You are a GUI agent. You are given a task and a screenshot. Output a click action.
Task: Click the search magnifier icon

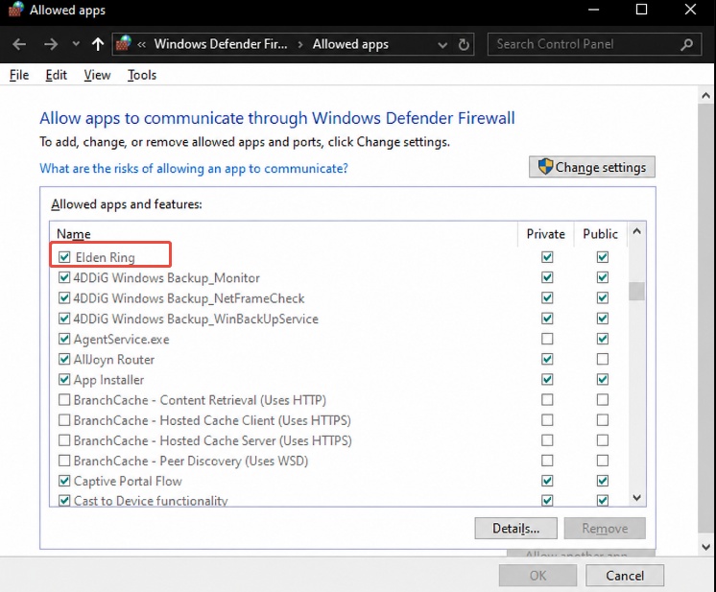pos(687,44)
